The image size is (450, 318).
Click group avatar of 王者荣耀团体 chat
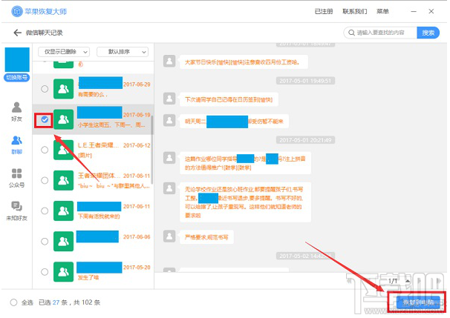pyautogui.click(x=63, y=180)
